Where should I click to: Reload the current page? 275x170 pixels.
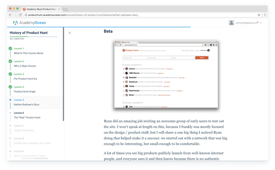(x=20, y=15)
